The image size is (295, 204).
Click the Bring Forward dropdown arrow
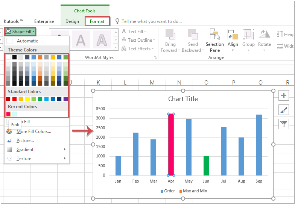(x=179, y=50)
